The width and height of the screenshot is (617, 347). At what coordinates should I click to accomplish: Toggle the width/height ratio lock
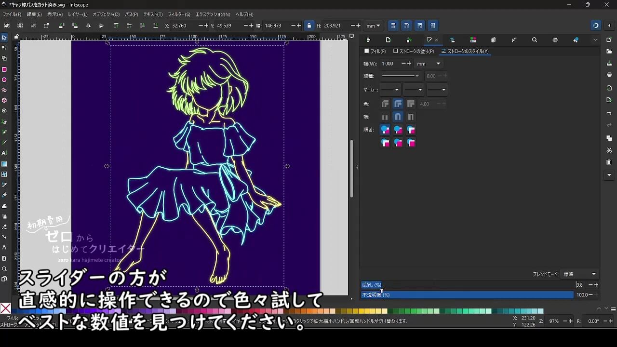pos(309,26)
